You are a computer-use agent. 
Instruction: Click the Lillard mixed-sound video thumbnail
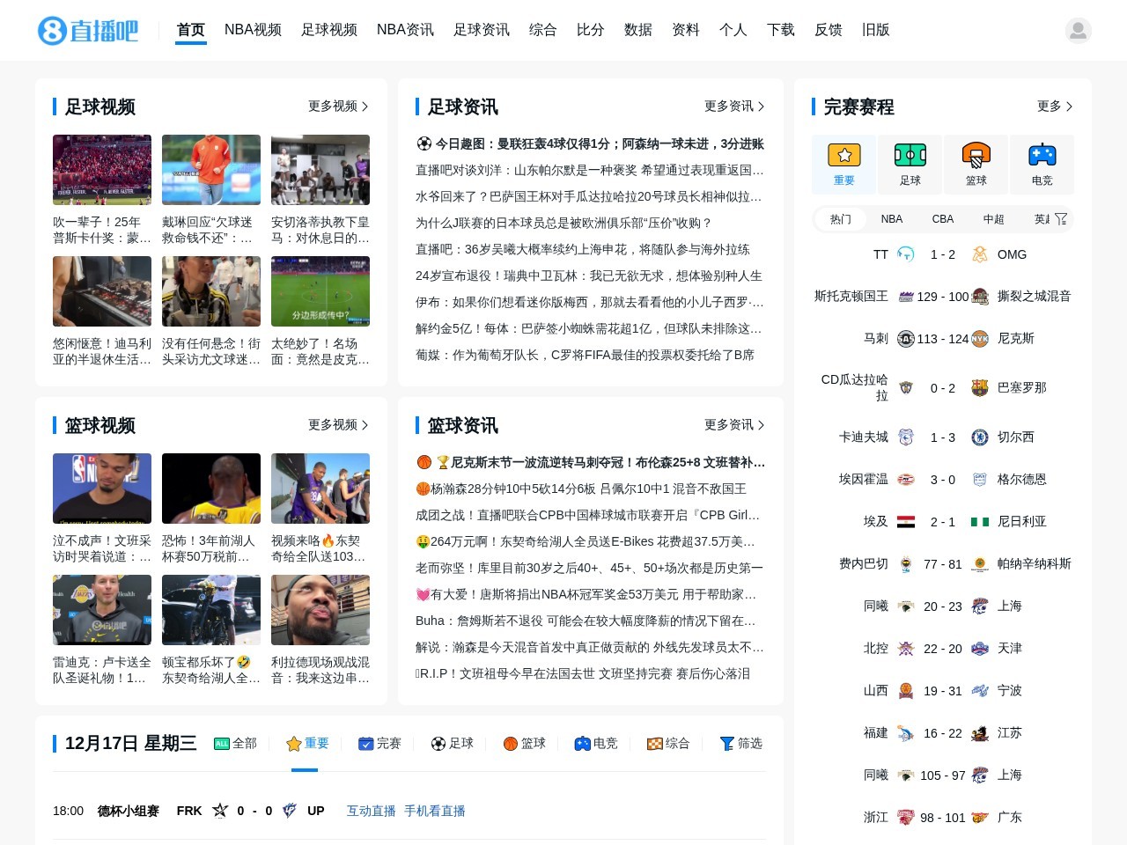[x=320, y=609]
